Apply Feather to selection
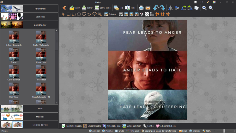236x133 pixels. coord(148,126)
